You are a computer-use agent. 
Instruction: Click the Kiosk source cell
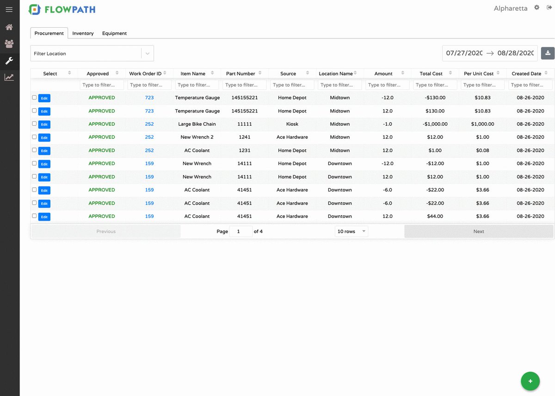292,124
